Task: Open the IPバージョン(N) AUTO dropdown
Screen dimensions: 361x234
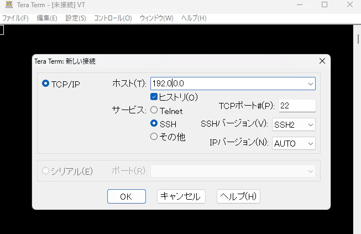Action: (x=294, y=143)
